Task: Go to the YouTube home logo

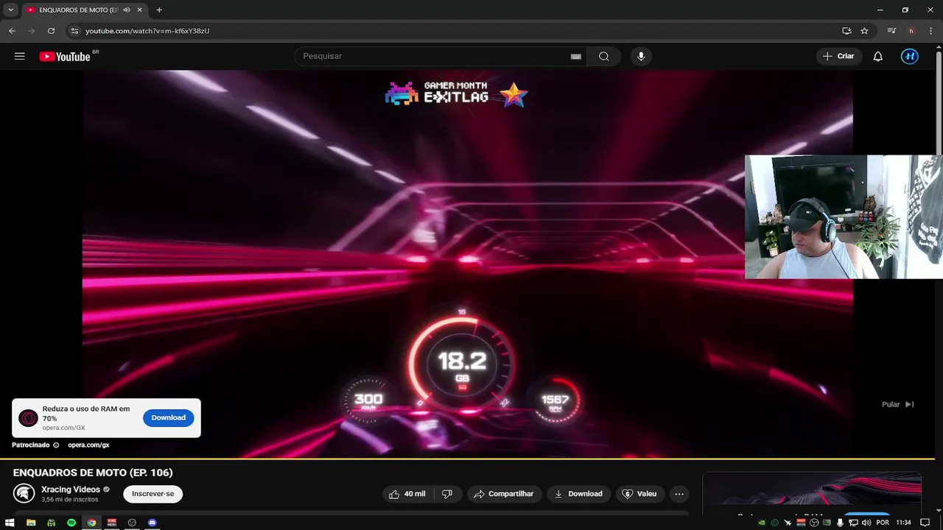Action: [x=66, y=57]
